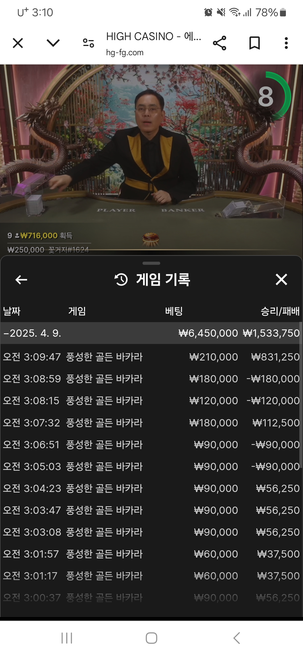
Task: Tap the HIGH CASINO page title
Action: coord(153,36)
